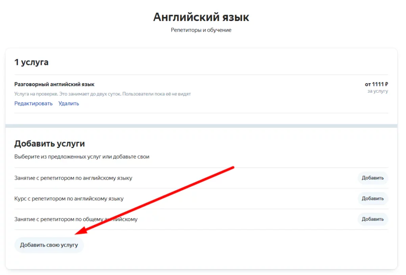Click the Добавить свою услугу button

click(49, 245)
